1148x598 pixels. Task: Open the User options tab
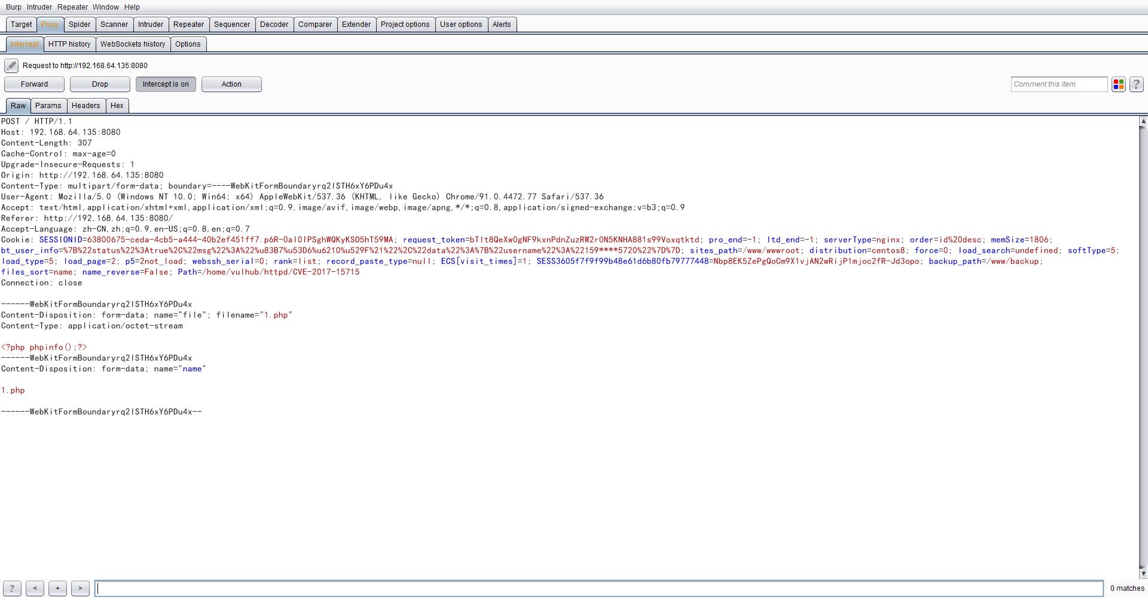[x=461, y=24]
